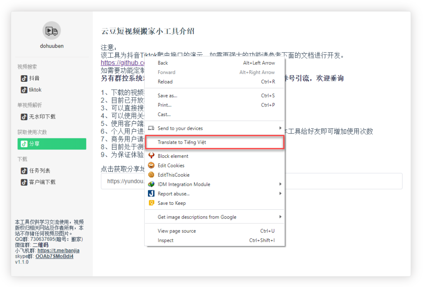Open the https://github.c... link
423x287 pixels.
click(x=122, y=63)
